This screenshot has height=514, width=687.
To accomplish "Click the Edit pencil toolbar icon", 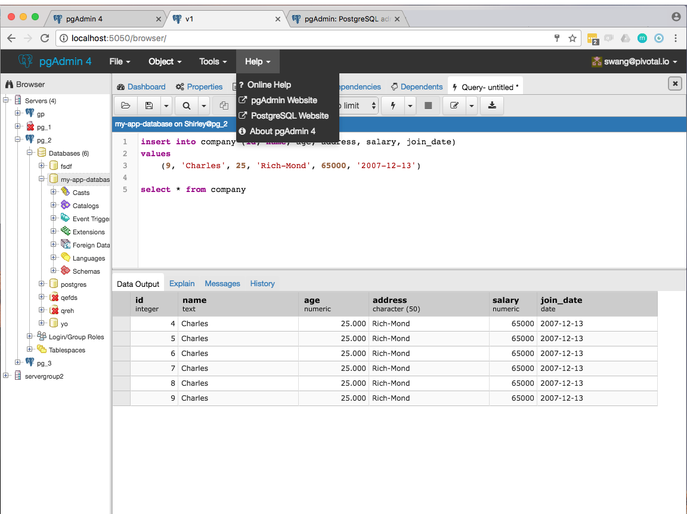I will 454,106.
